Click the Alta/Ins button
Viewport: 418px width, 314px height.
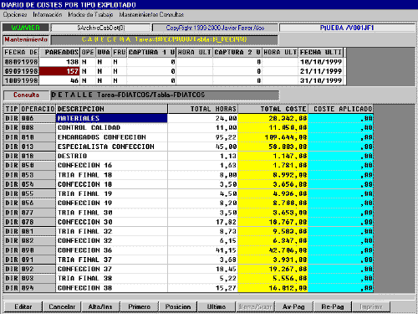[100, 306]
